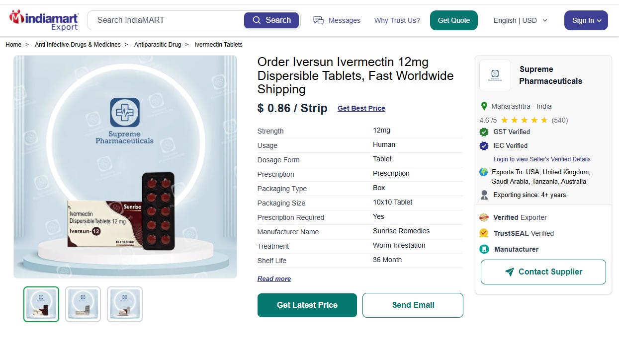The height and width of the screenshot is (342, 619).
Task: Click the Contact Supplier button
Action: pos(543,272)
